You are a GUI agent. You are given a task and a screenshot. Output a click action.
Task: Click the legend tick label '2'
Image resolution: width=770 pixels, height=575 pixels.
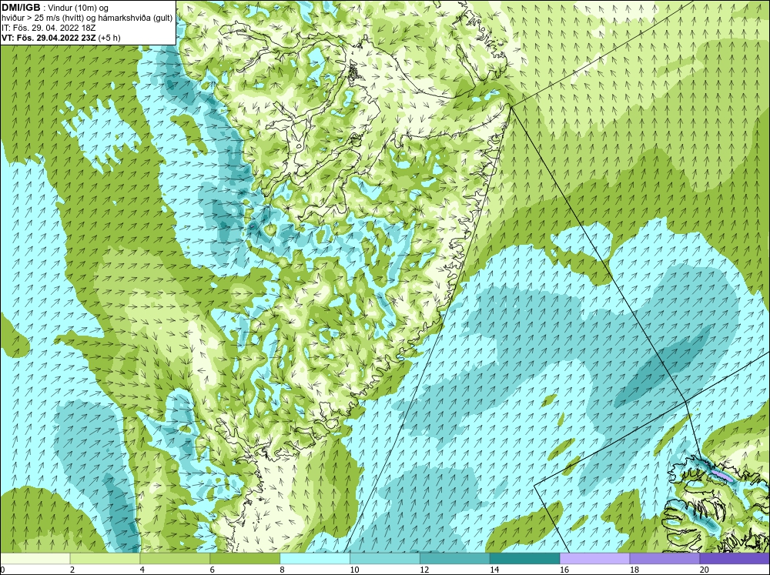(x=72, y=570)
